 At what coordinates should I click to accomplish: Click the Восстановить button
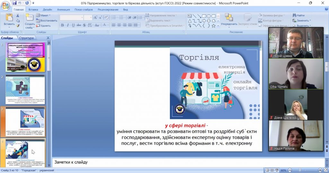click(47, 21)
